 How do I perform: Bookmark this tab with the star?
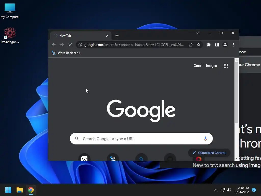coord(198,45)
